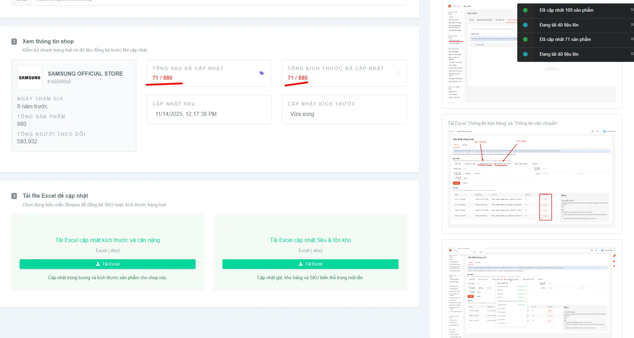Screen dimensions: 634x338
Task: Click '71 / 880' in the Tổng SKU đã cập nhật card
Action: (x=163, y=78)
